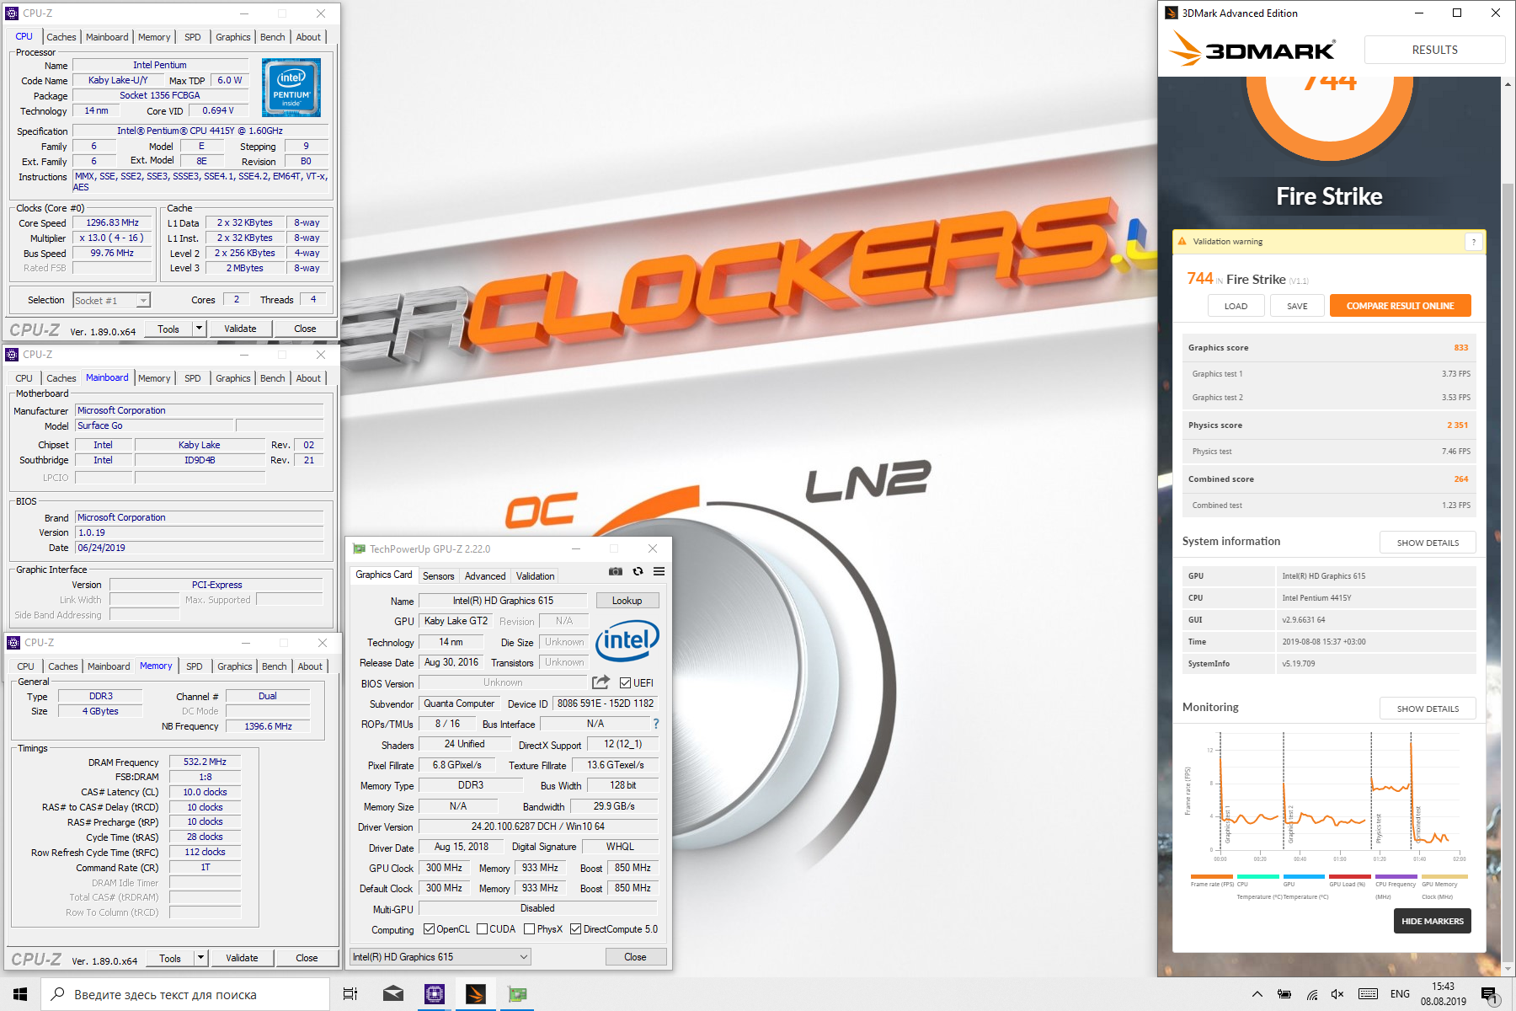Open Socket #1 selection dropdown
Screen dimensions: 1516x1011
[111, 300]
